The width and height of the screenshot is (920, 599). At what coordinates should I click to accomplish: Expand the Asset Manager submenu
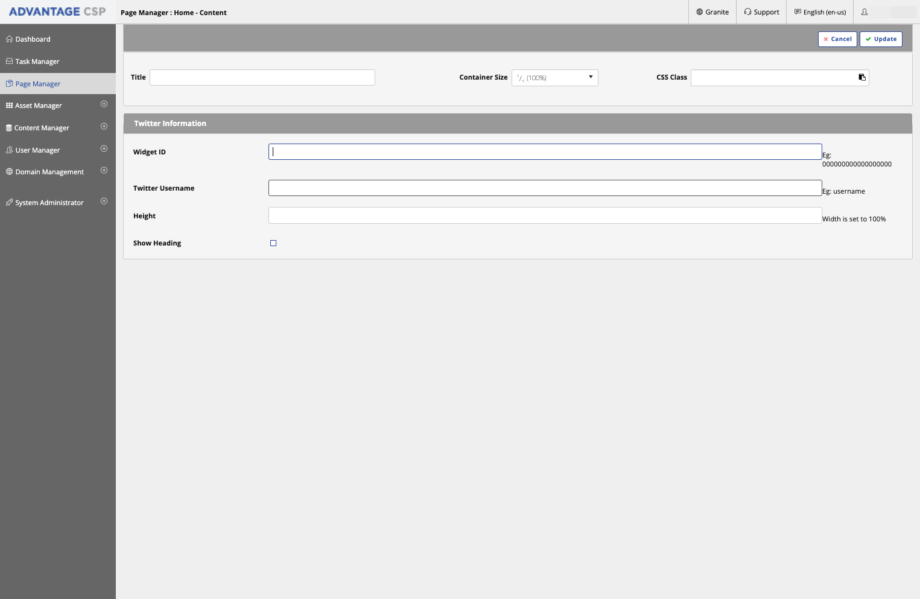point(104,104)
